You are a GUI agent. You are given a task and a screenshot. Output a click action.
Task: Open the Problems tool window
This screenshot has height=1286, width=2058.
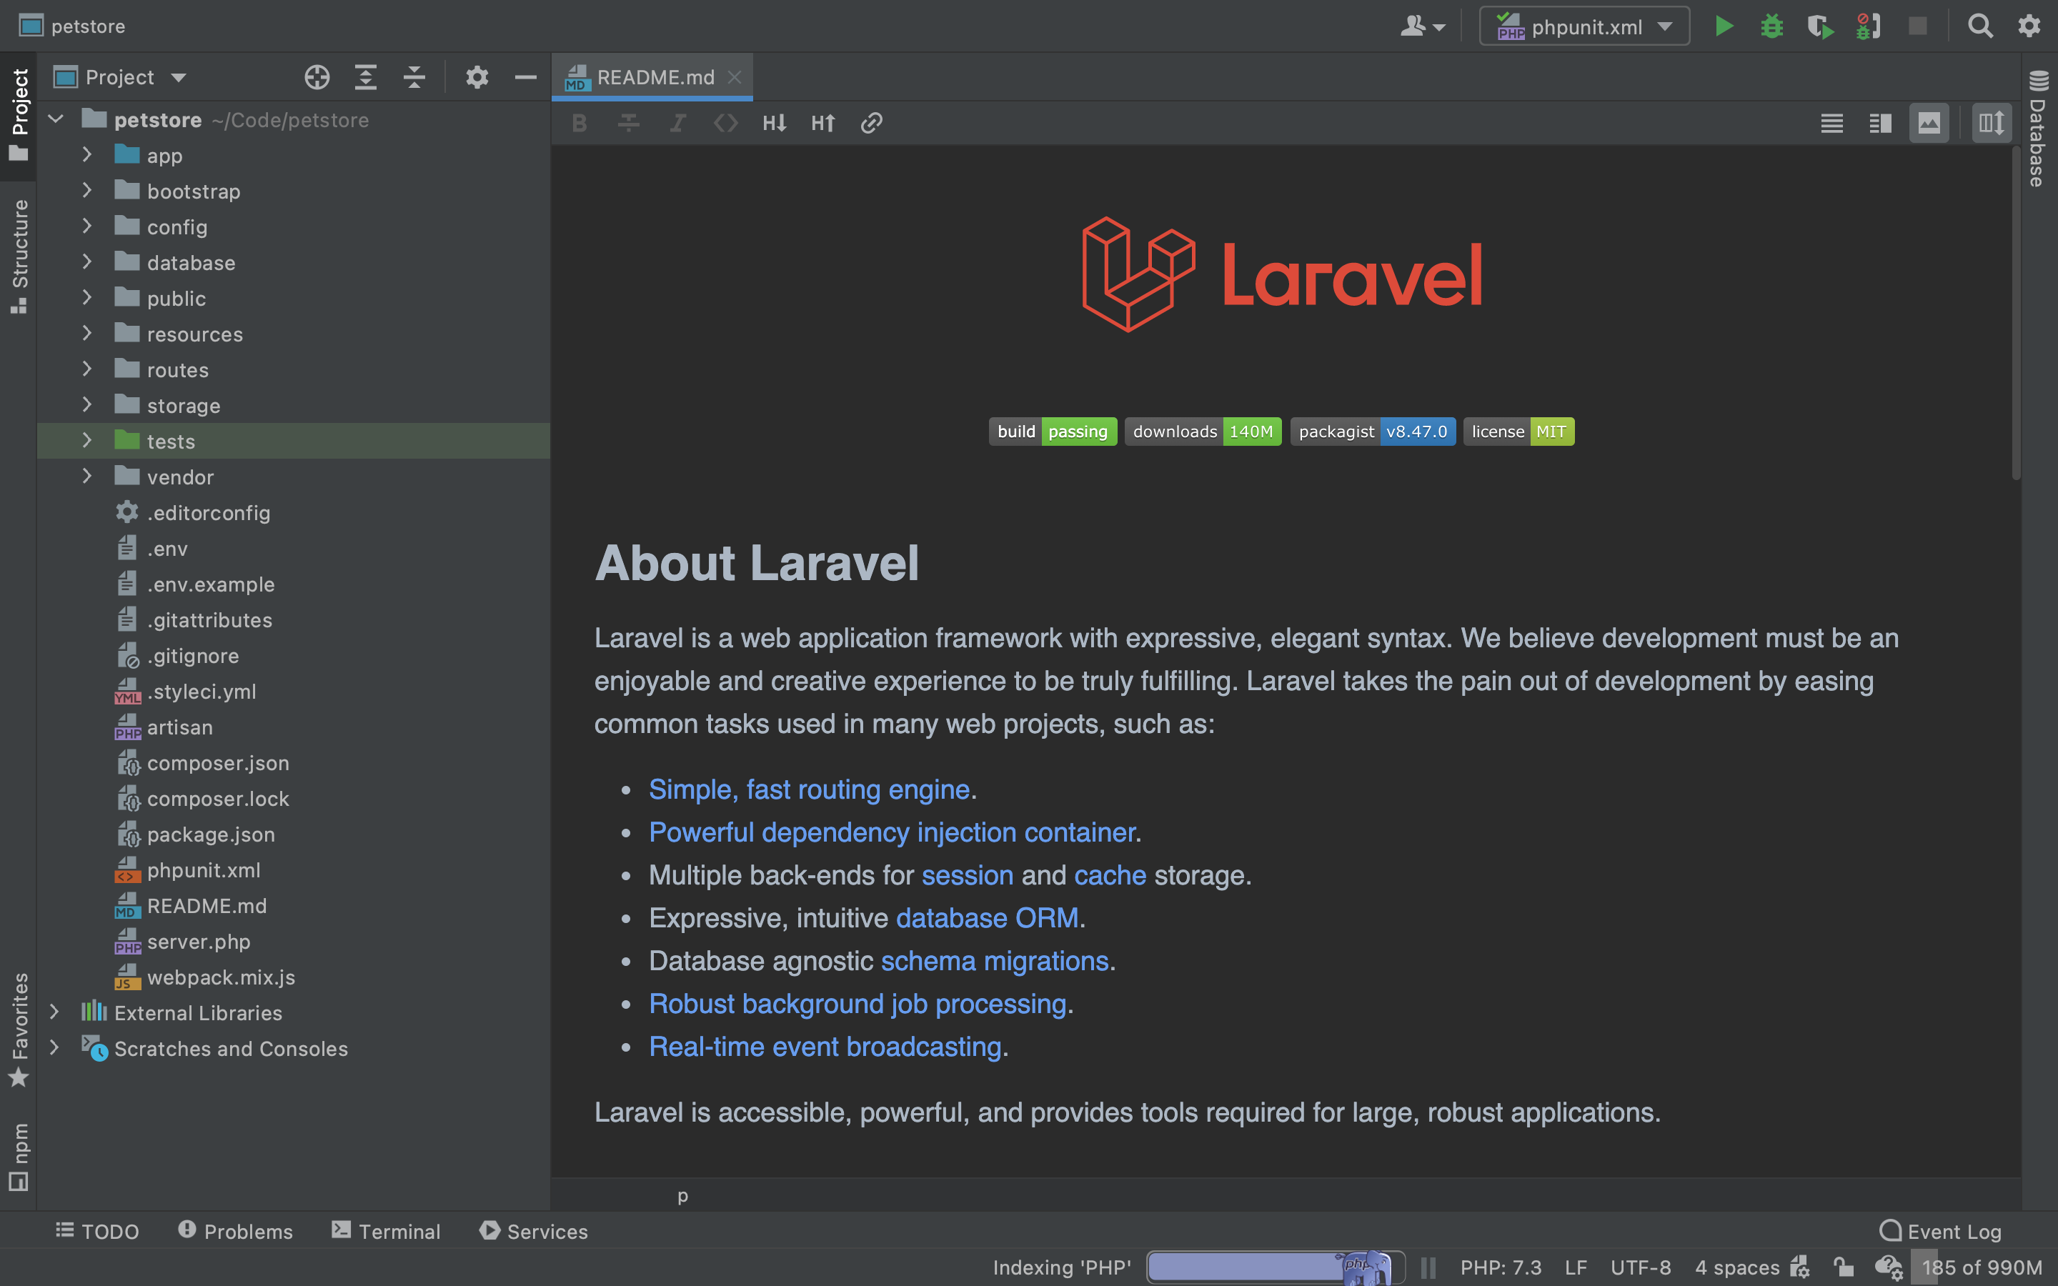[x=234, y=1231]
